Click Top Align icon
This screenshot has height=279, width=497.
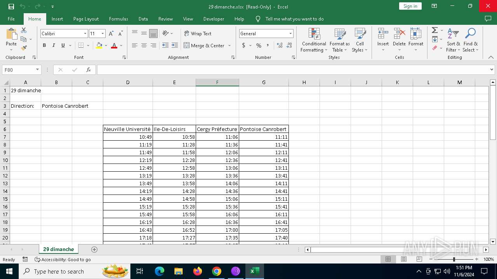coord(135,33)
